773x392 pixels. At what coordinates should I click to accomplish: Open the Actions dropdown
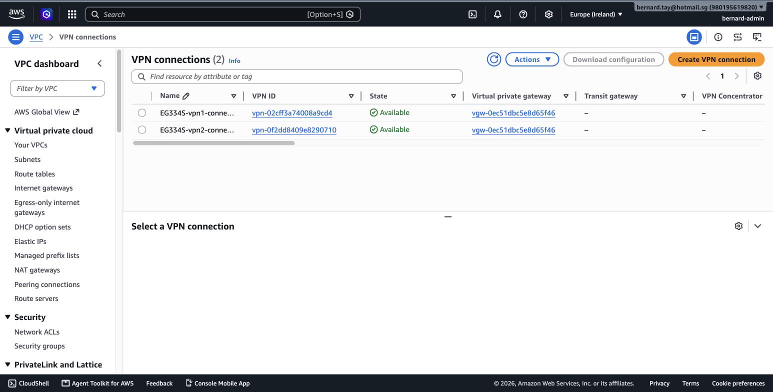(x=532, y=59)
